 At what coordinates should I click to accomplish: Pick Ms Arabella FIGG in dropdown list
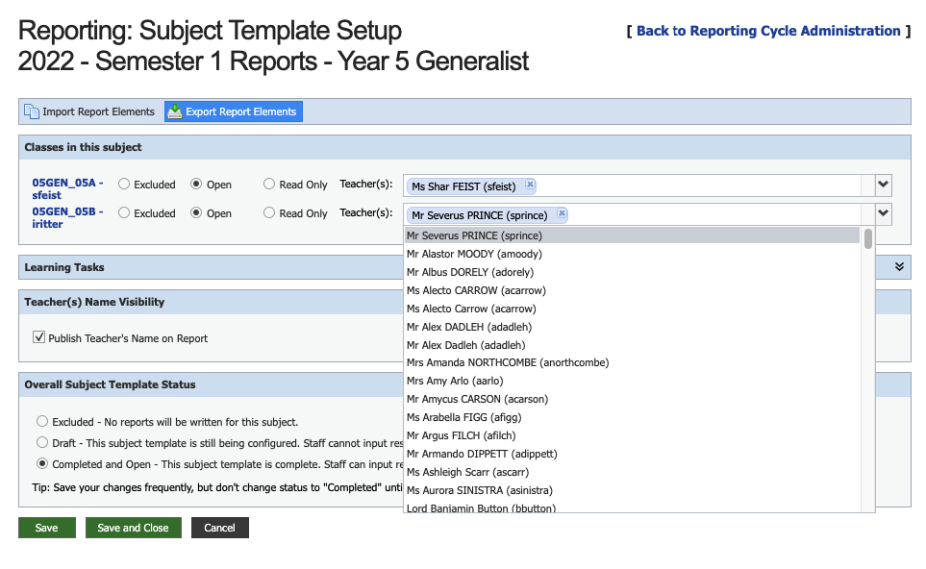click(x=463, y=417)
